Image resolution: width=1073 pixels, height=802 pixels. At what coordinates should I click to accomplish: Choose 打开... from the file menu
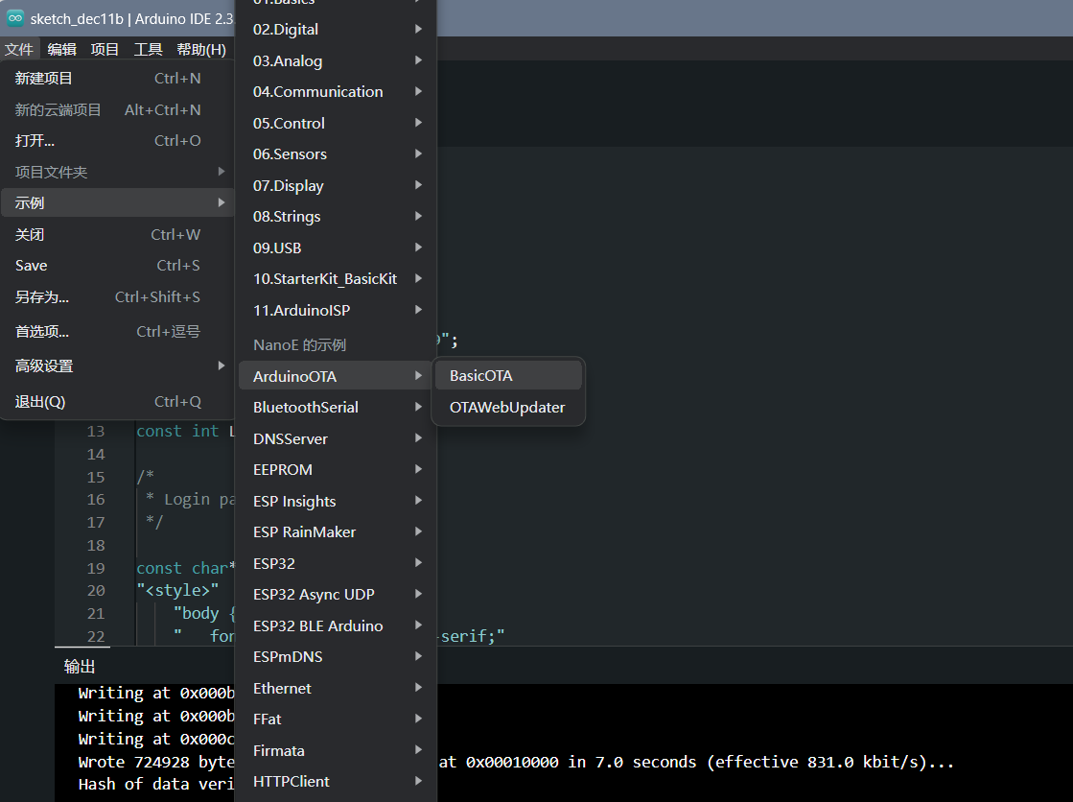tap(118, 140)
